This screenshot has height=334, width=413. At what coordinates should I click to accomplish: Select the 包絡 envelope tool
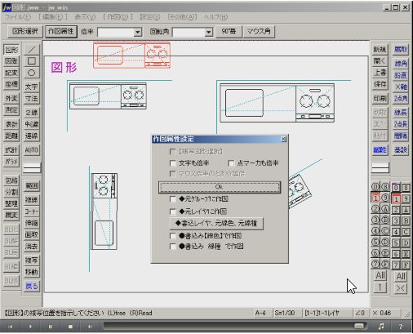11,180
